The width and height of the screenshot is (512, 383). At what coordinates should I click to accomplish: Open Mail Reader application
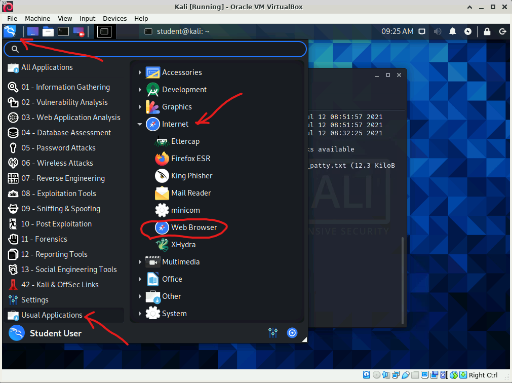pyautogui.click(x=183, y=194)
